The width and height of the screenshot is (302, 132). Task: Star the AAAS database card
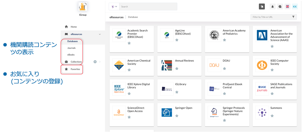pos(272,46)
